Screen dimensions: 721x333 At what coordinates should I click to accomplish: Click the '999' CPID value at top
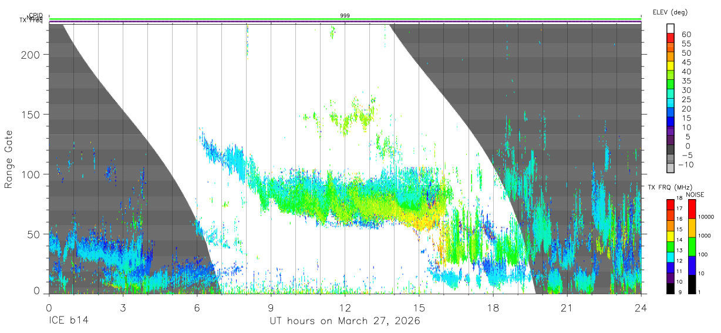(x=345, y=15)
